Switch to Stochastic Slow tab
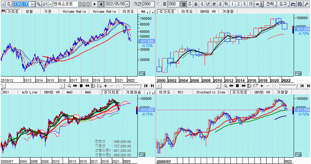Viewport: 311px width, 164px height. (x=211, y=92)
